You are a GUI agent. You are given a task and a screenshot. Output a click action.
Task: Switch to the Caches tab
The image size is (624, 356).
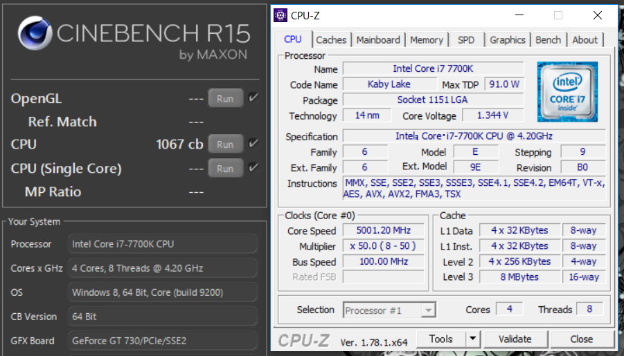(331, 39)
